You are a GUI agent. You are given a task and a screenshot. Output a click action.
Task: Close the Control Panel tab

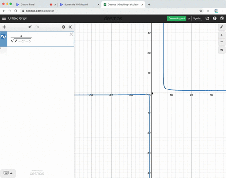(55, 5)
